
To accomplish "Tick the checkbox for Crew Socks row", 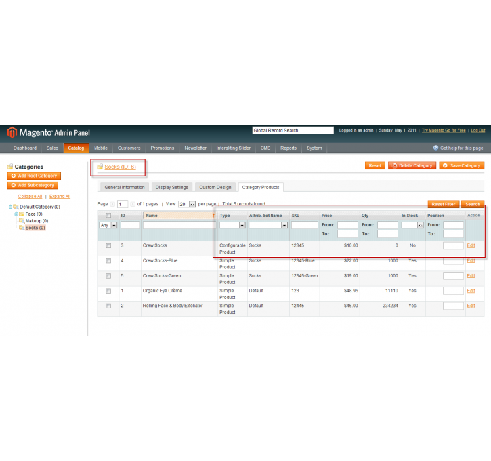I will (x=108, y=245).
